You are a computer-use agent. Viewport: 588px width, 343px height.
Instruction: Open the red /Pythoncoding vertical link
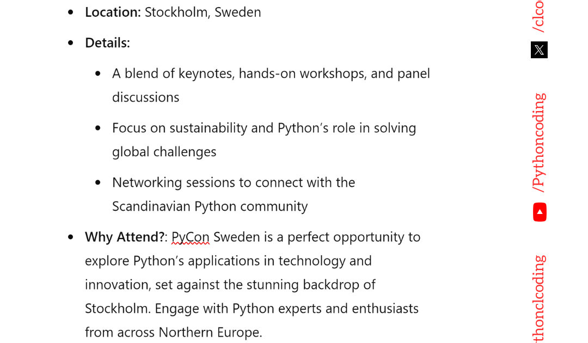(539, 143)
